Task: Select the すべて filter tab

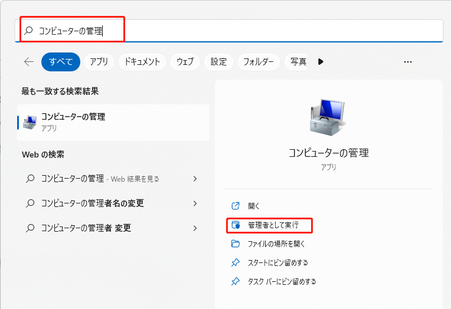Action: [61, 62]
